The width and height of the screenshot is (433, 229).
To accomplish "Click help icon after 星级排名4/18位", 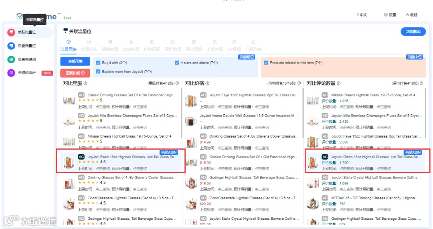I will pyautogui.click(x=177, y=83).
